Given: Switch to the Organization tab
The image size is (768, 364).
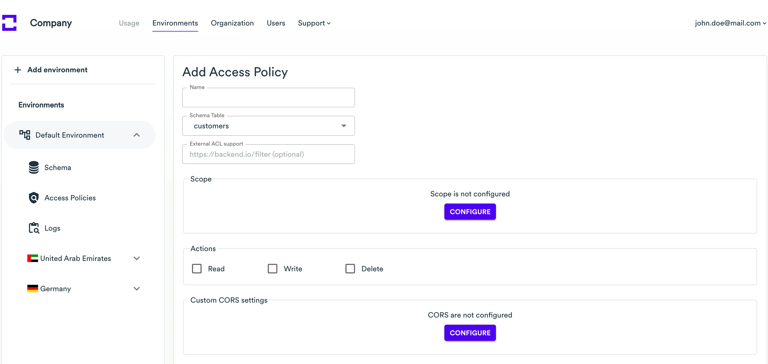Looking at the screenshot, I should (232, 23).
